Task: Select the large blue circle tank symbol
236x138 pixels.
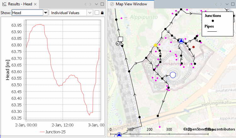Action: click(x=172, y=75)
